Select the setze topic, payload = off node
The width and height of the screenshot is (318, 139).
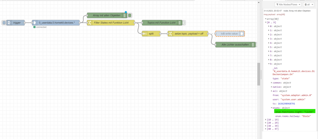coord(188,34)
